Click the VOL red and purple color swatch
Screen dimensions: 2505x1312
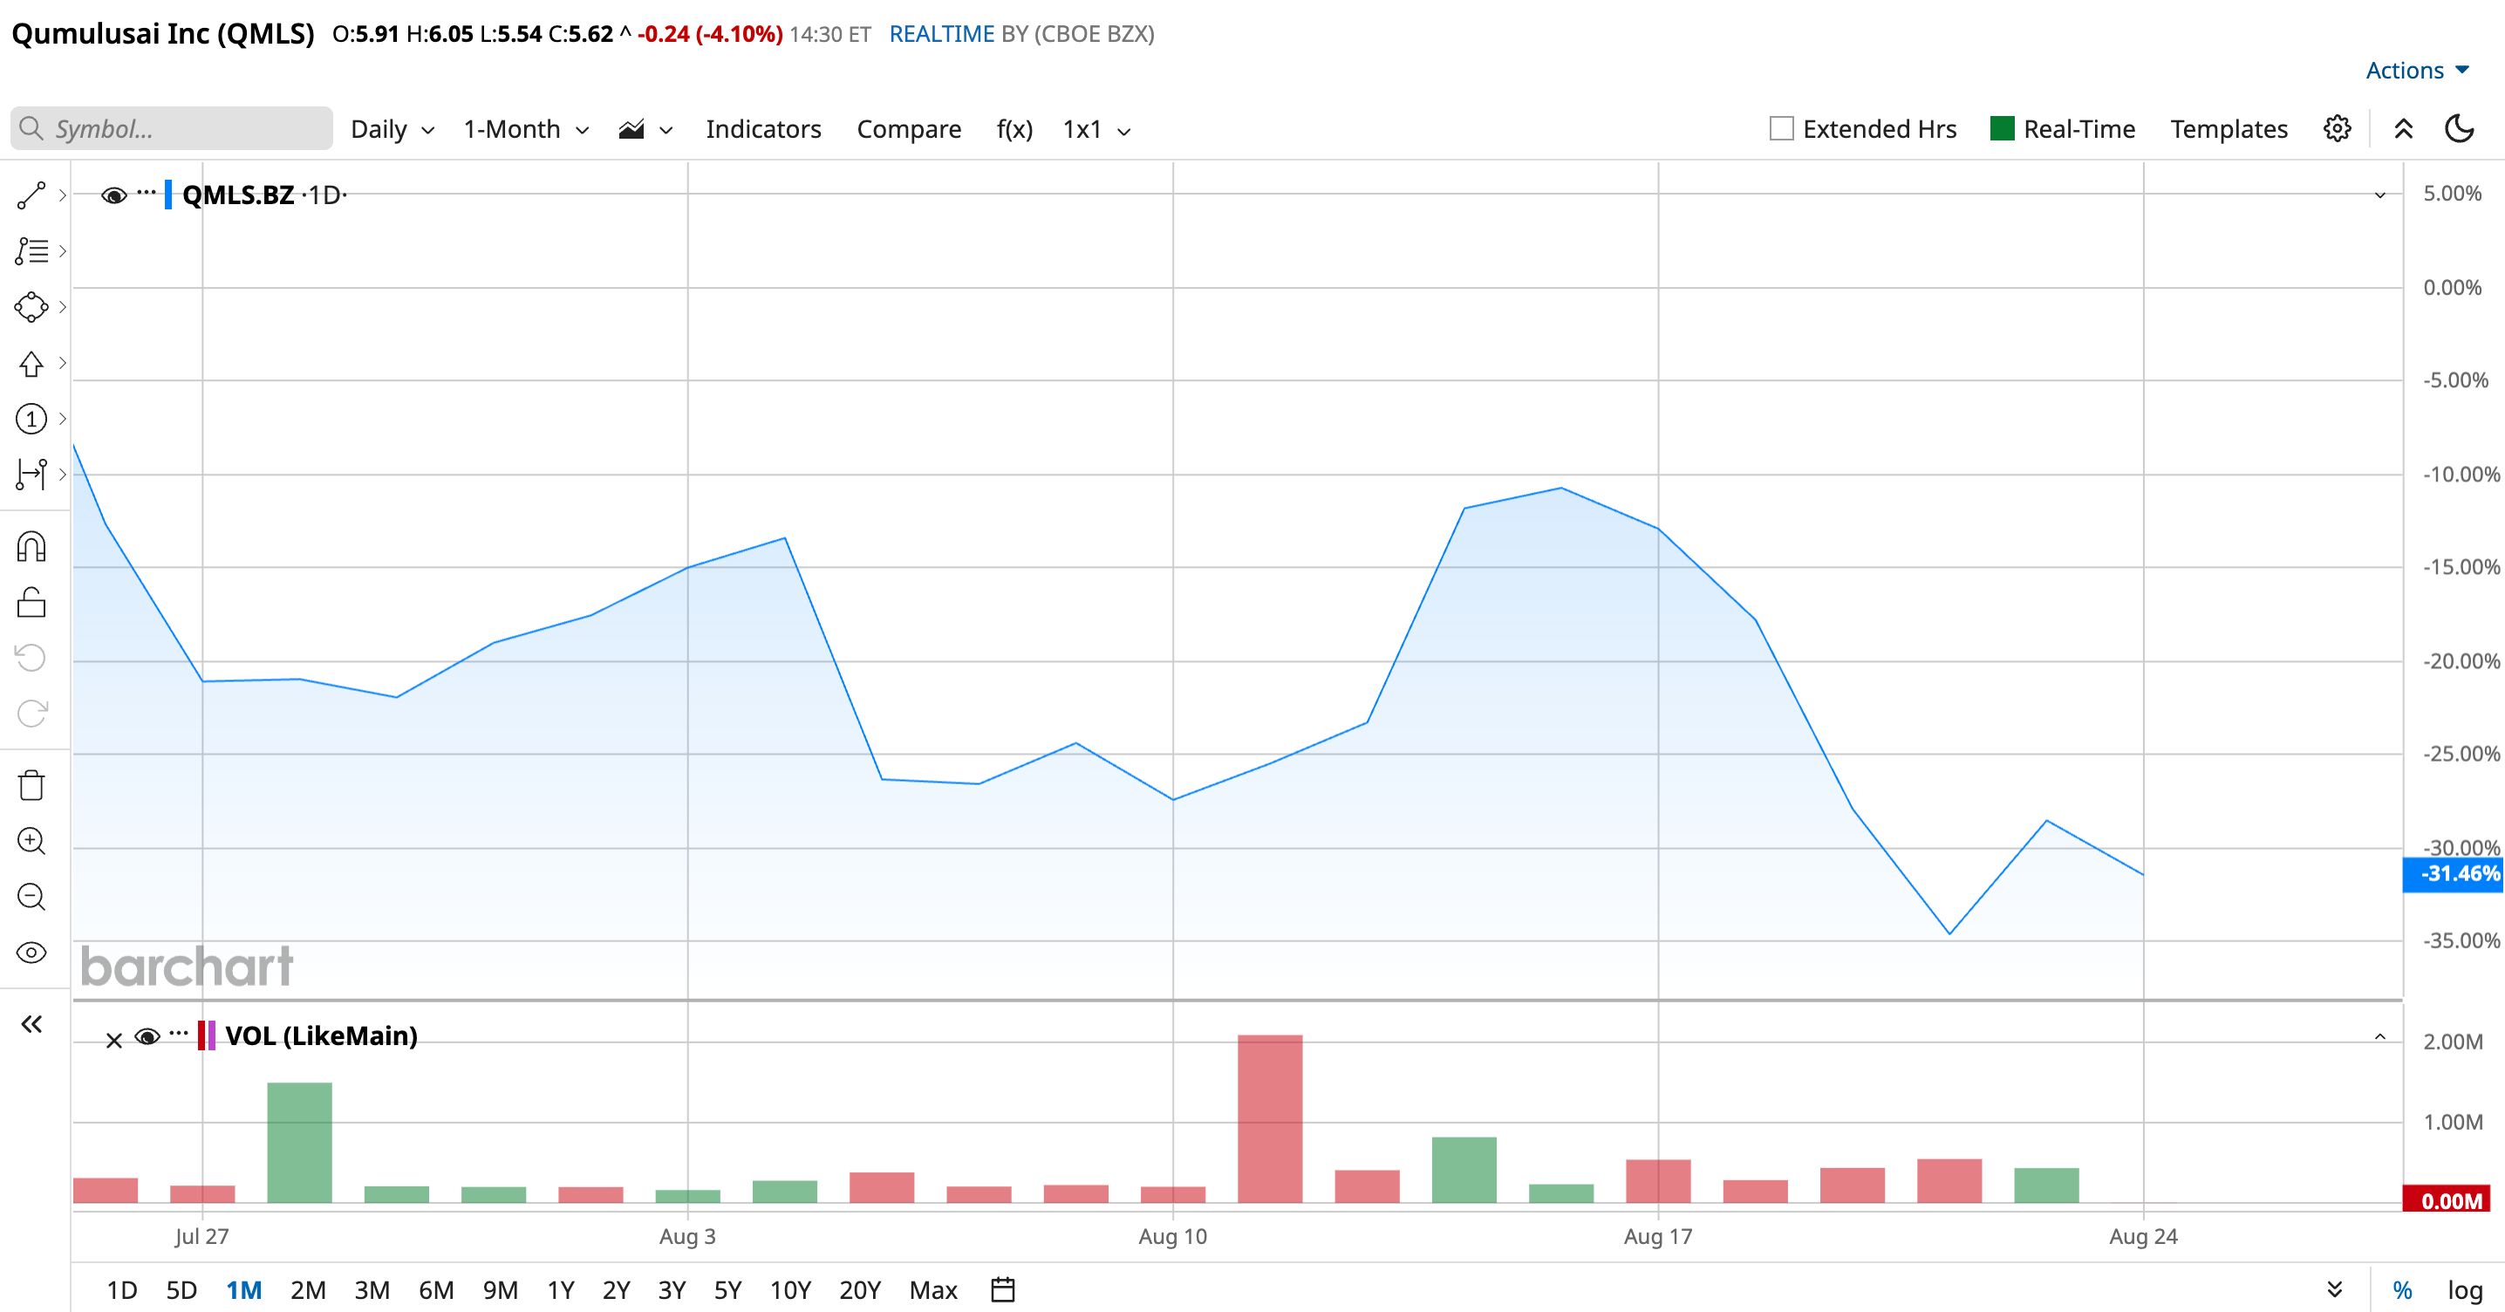point(206,1035)
